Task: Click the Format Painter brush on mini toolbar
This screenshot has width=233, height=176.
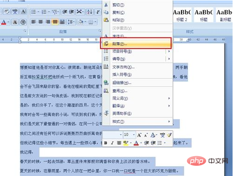Action: (169, 135)
